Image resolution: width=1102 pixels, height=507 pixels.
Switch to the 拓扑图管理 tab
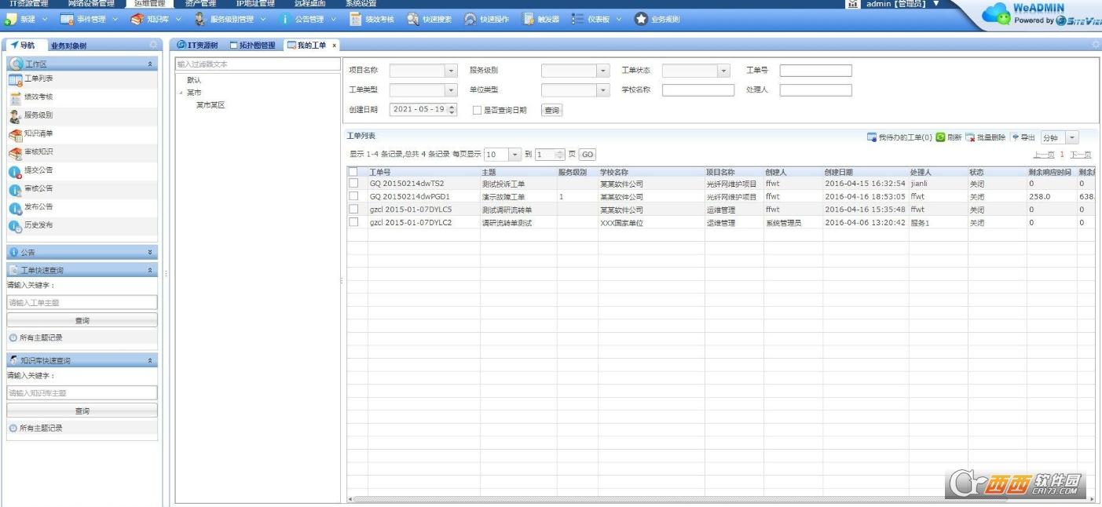[253, 46]
